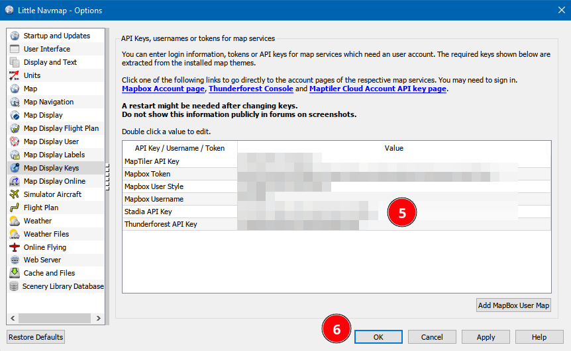
Task: Click the sidebar scroll right arrow
Action: tap(98, 318)
